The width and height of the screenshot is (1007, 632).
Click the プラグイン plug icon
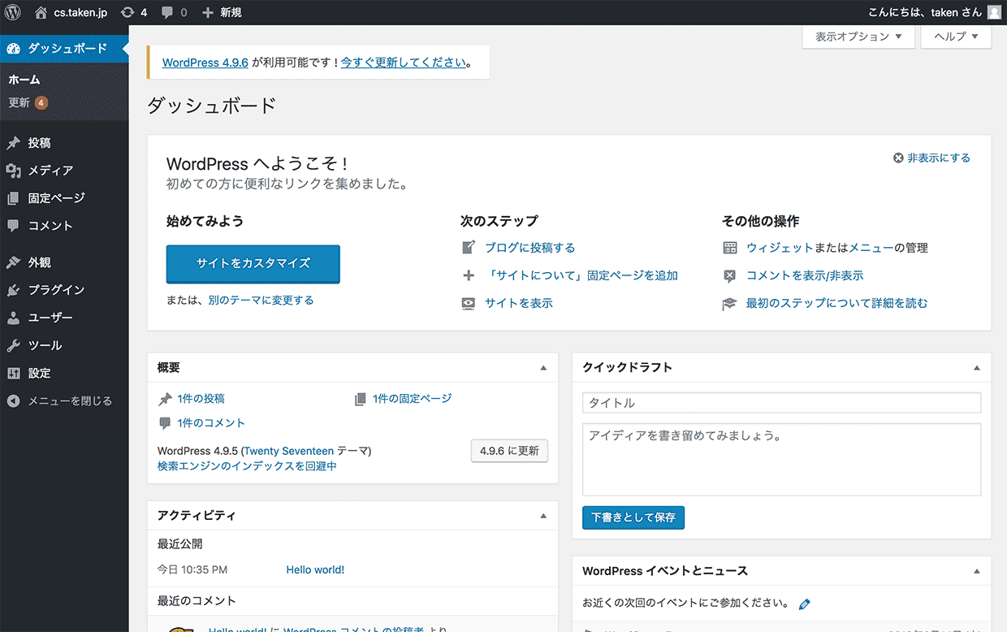(x=13, y=290)
